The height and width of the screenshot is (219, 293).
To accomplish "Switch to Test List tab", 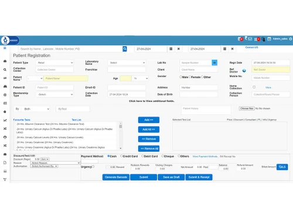I will coord(76,120).
